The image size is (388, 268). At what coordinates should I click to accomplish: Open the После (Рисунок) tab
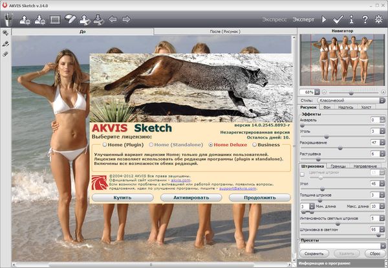[225, 32]
